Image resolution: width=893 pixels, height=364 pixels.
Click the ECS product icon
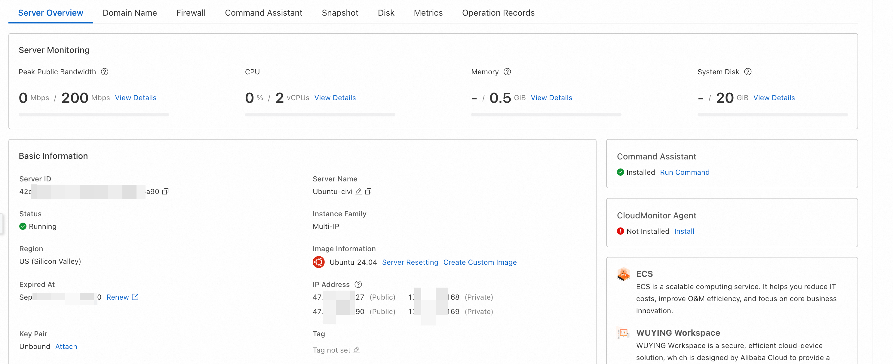click(623, 274)
